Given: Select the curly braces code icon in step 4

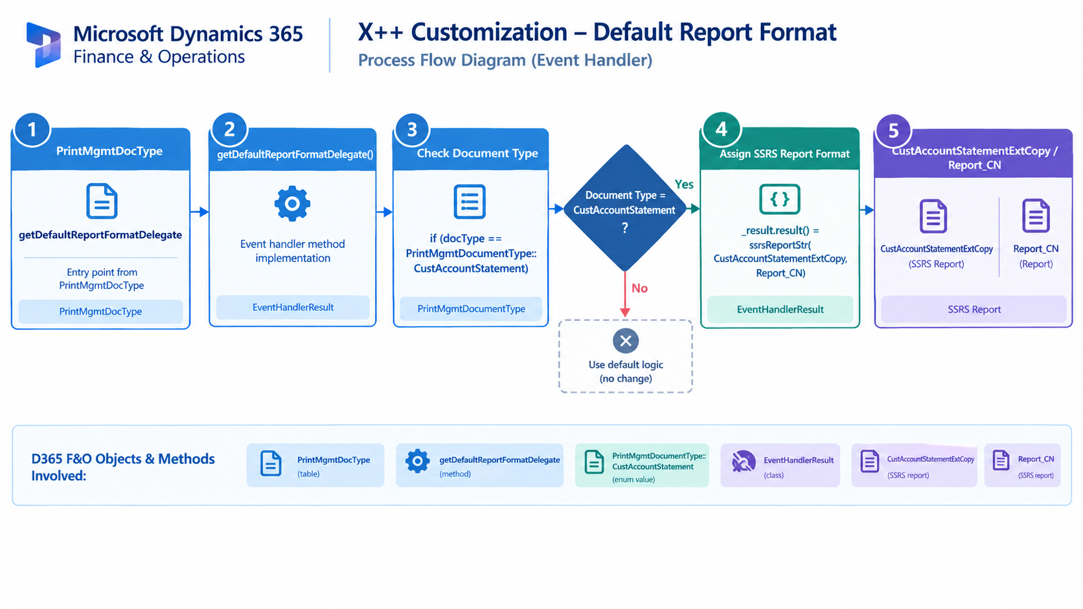Looking at the screenshot, I should [779, 199].
